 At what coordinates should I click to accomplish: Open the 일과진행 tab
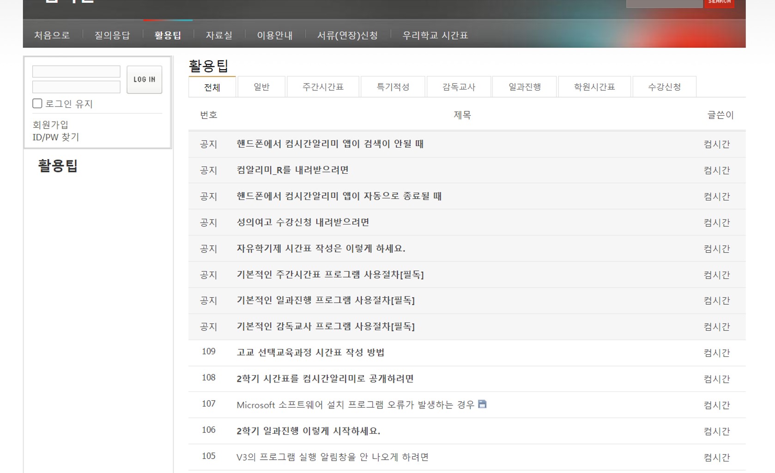pos(525,87)
